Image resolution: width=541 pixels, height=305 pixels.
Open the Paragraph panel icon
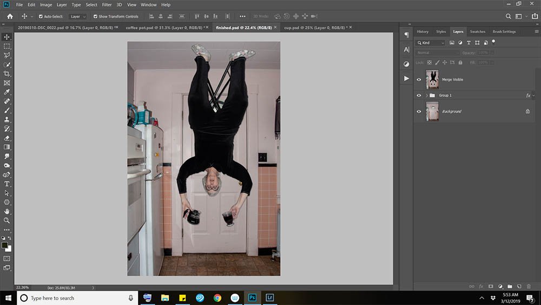pos(406,35)
